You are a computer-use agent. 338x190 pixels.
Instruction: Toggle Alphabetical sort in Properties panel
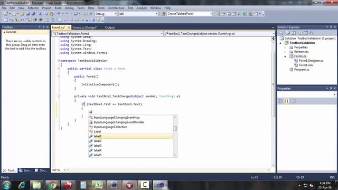click(286, 101)
